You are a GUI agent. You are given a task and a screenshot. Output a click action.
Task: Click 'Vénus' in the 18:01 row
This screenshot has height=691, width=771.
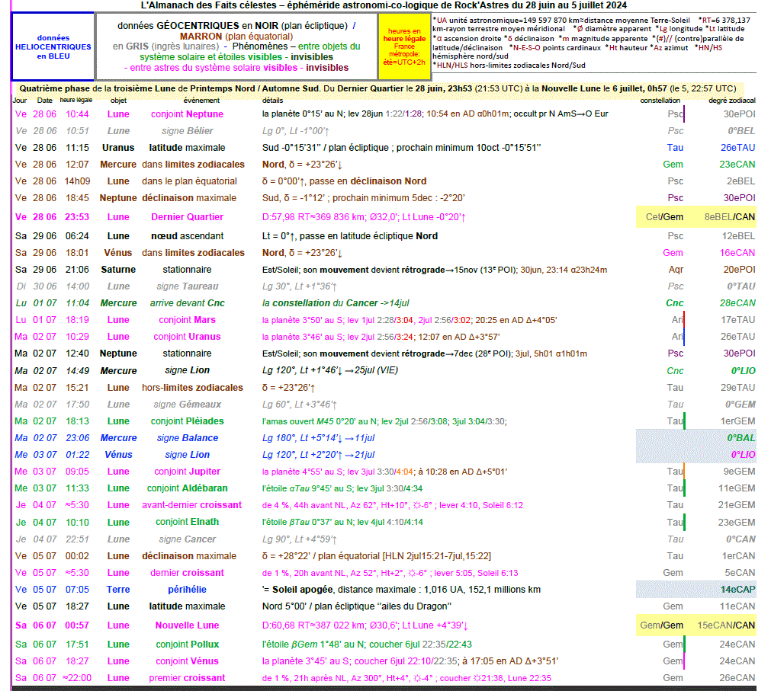click(x=118, y=253)
